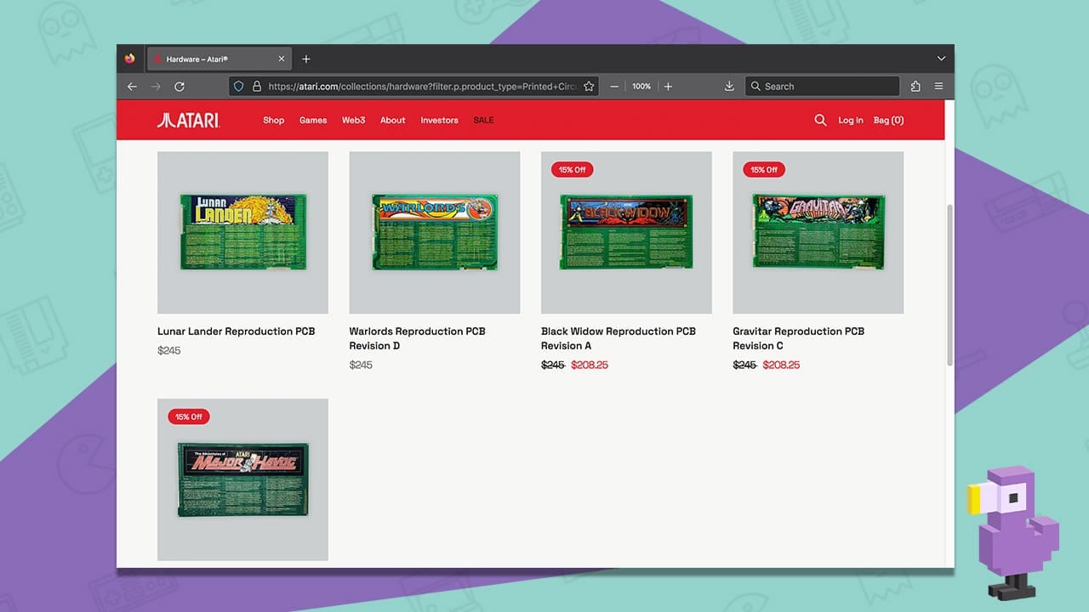
Task: Click the $245 price under Warlords
Action: tap(361, 365)
